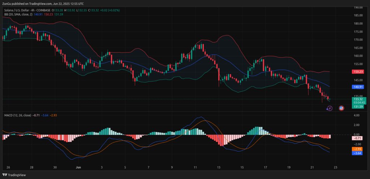
Task: Click the 9 date on time axis
Action: click(x=172, y=167)
